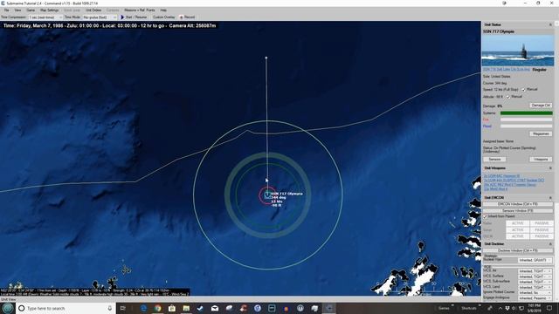Collapse the Unit EMCON panel
Screen dimensions: 559x314
[x=550, y=198]
